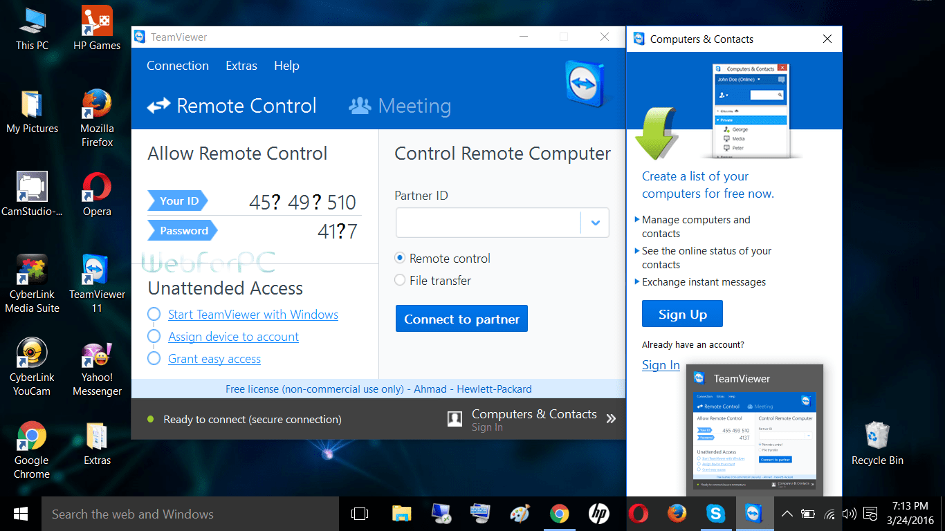Open the Assign device to account link
Screen dimensions: 945x531
[233, 337]
